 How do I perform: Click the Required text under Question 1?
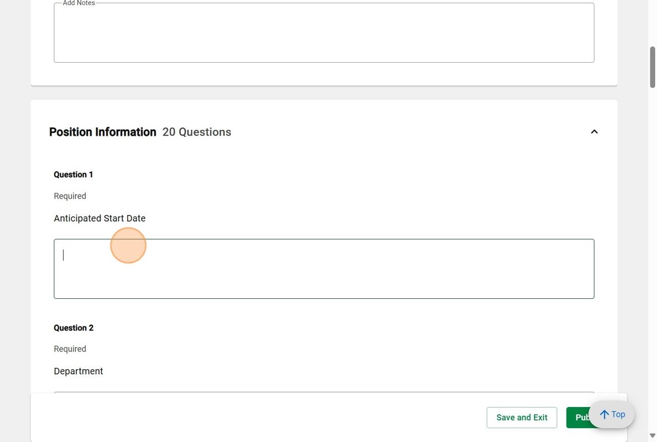tap(70, 196)
